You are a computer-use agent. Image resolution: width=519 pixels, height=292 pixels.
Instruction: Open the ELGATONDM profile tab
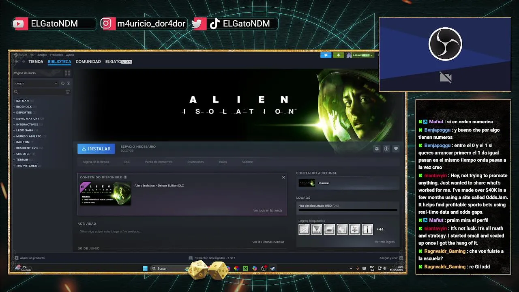119,62
